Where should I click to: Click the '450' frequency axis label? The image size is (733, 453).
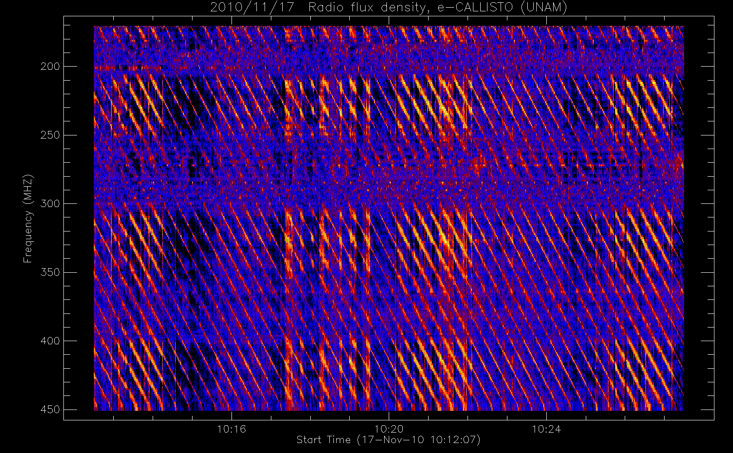point(50,410)
